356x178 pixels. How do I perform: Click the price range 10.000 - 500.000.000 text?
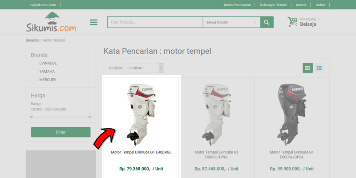click(x=49, y=109)
